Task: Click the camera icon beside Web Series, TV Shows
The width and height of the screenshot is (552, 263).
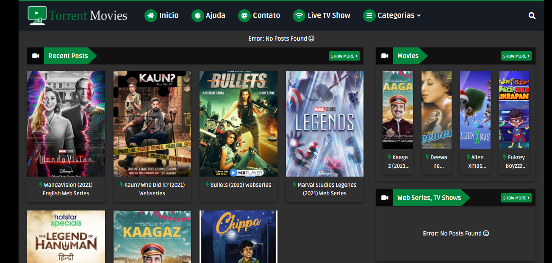Action: pos(385,198)
